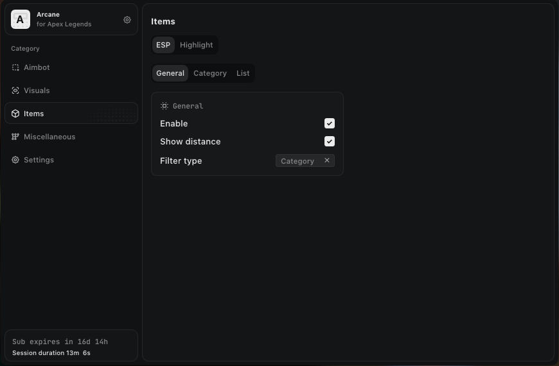The width and height of the screenshot is (559, 366).
Task: Go to Settings via sidebar gear icon
Action: tap(15, 160)
